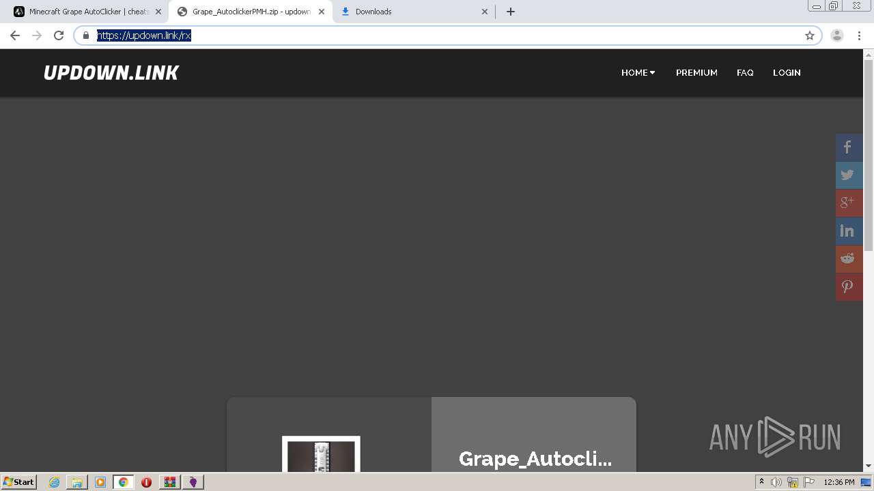This screenshot has width=874, height=491.
Task: Go forward using browser forward arrow
Action: (x=37, y=35)
